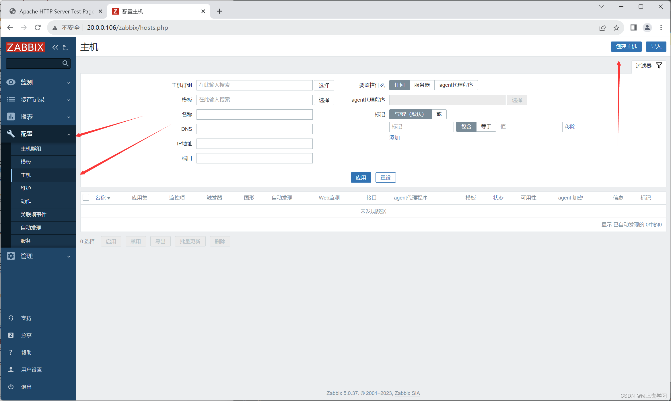671x401 pixels.
Task: Click the ZABBIX logo
Action: coord(25,47)
